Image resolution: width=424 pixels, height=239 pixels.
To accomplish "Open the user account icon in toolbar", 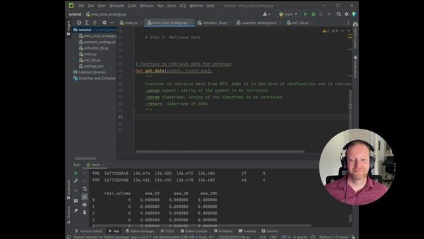I will (266, 14).
